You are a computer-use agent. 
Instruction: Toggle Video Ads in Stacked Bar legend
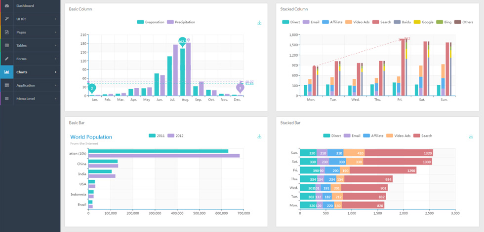[398, 135]
